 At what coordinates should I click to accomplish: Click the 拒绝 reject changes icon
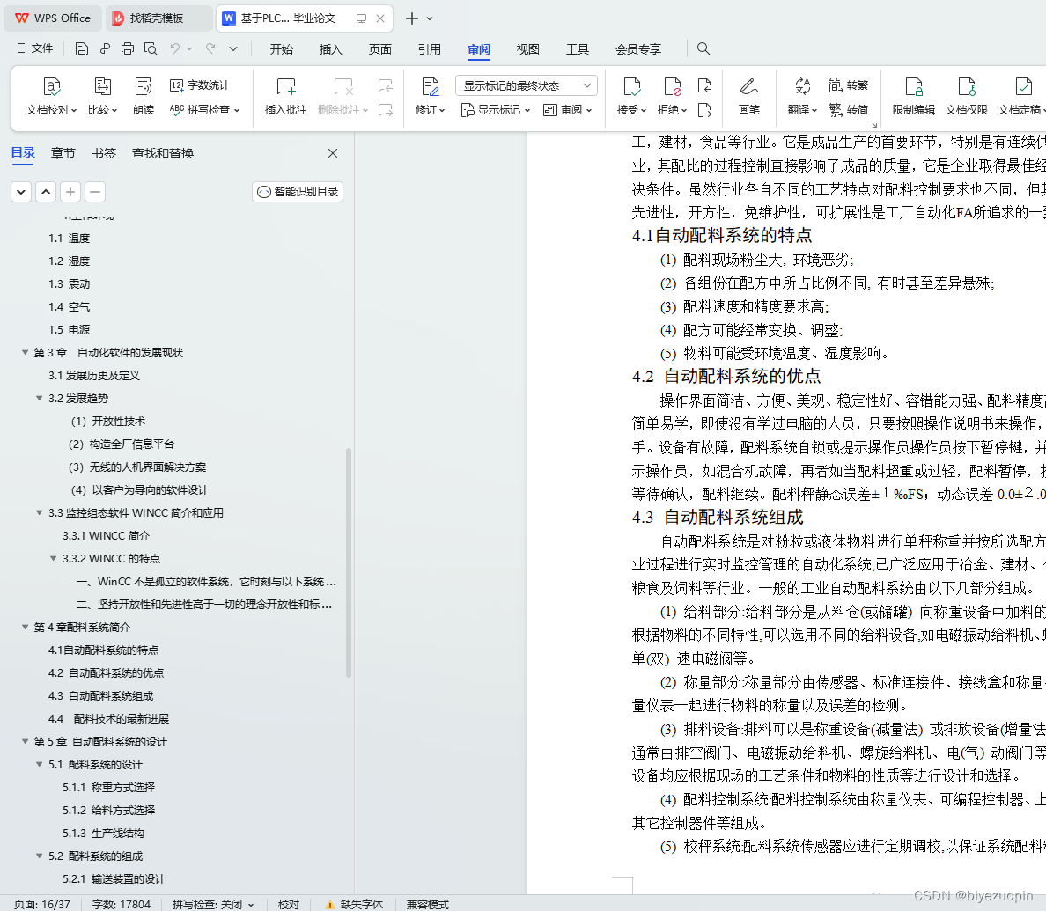[672, 86]
